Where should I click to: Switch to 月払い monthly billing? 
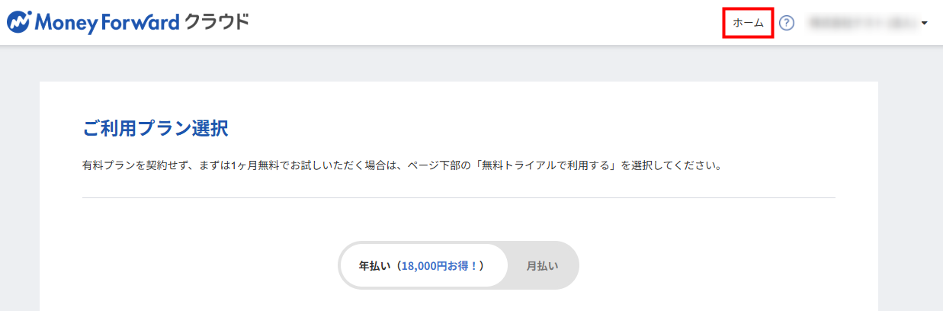(x=542, y=265)
